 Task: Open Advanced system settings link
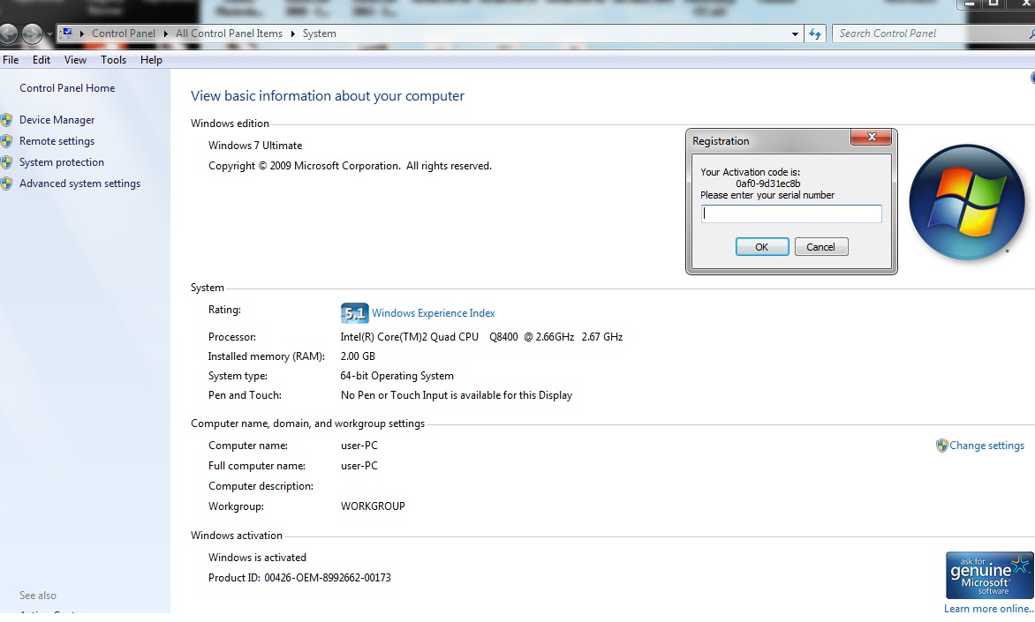point(79,184)
